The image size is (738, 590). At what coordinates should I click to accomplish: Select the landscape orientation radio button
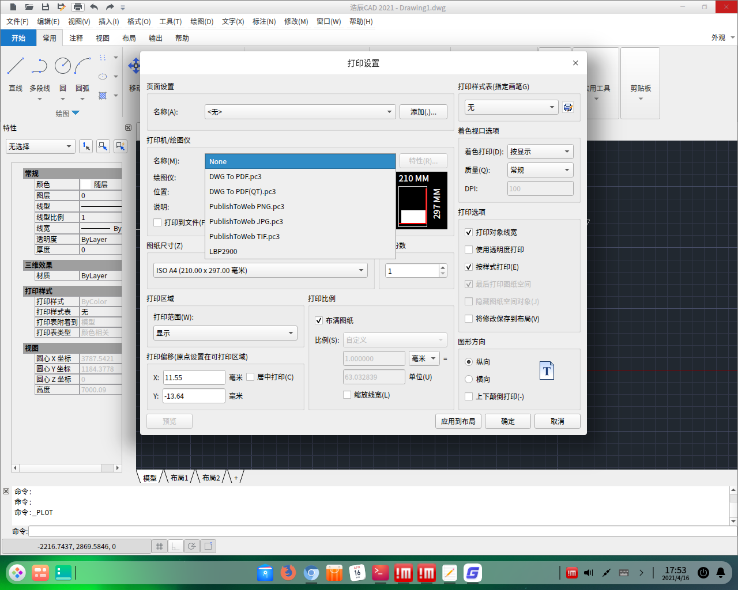click(469, 379)
